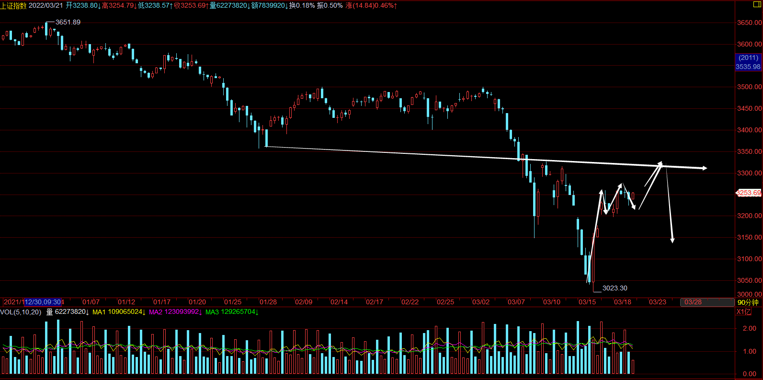Click the 3600.00 price axis label
Image resolution: width=763 pixels, height=380 pixels.
coord(749,44)
